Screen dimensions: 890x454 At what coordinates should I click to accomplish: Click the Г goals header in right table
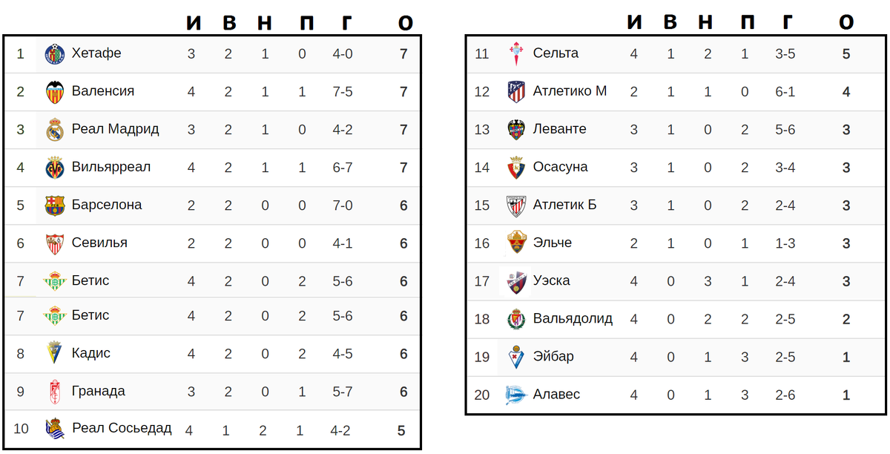[x=788, y=23]
